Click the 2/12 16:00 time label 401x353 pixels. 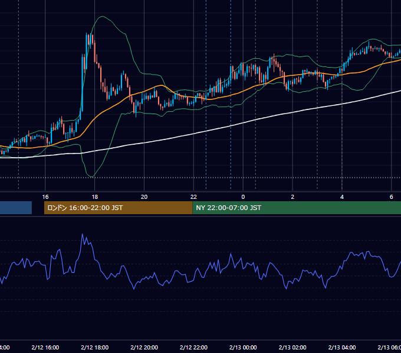tap(45, 347)
